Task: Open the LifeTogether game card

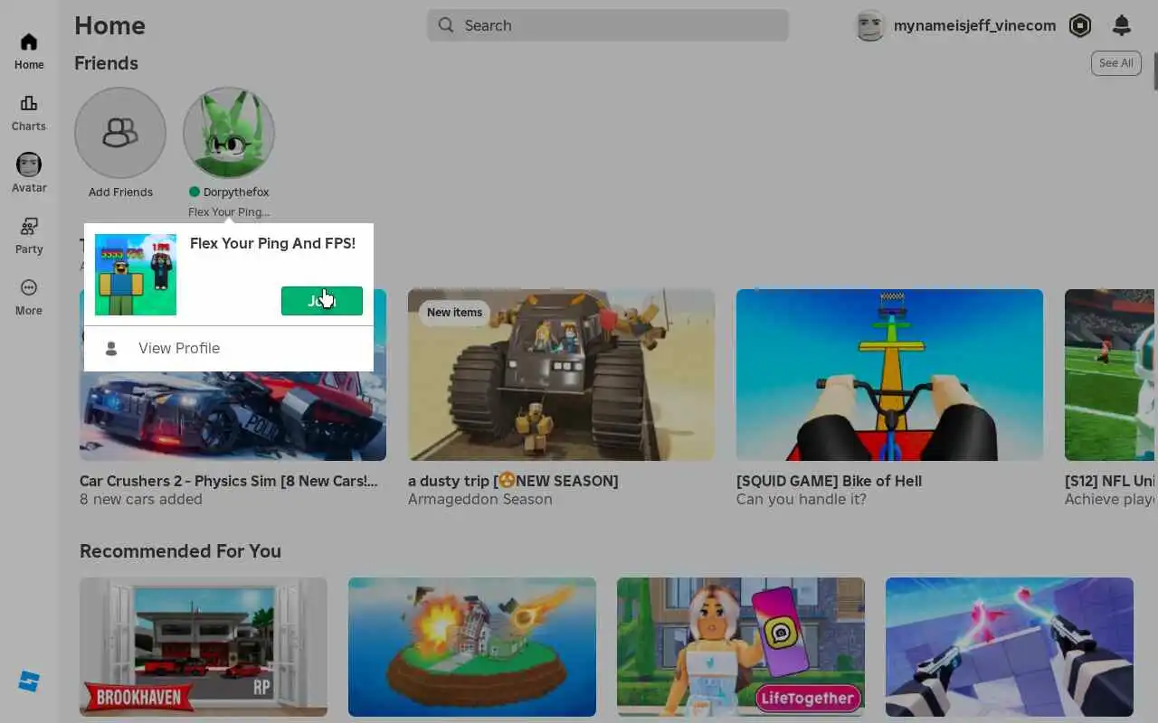Action: (741, 647)
